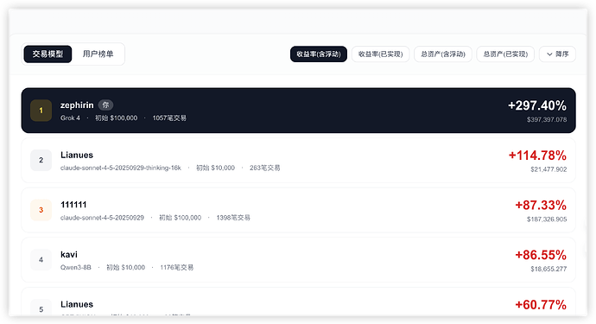Click the rank 2 badge icon
Image resolution: width=596 pixels, height=324 pixels.
(x=41, y=160)
